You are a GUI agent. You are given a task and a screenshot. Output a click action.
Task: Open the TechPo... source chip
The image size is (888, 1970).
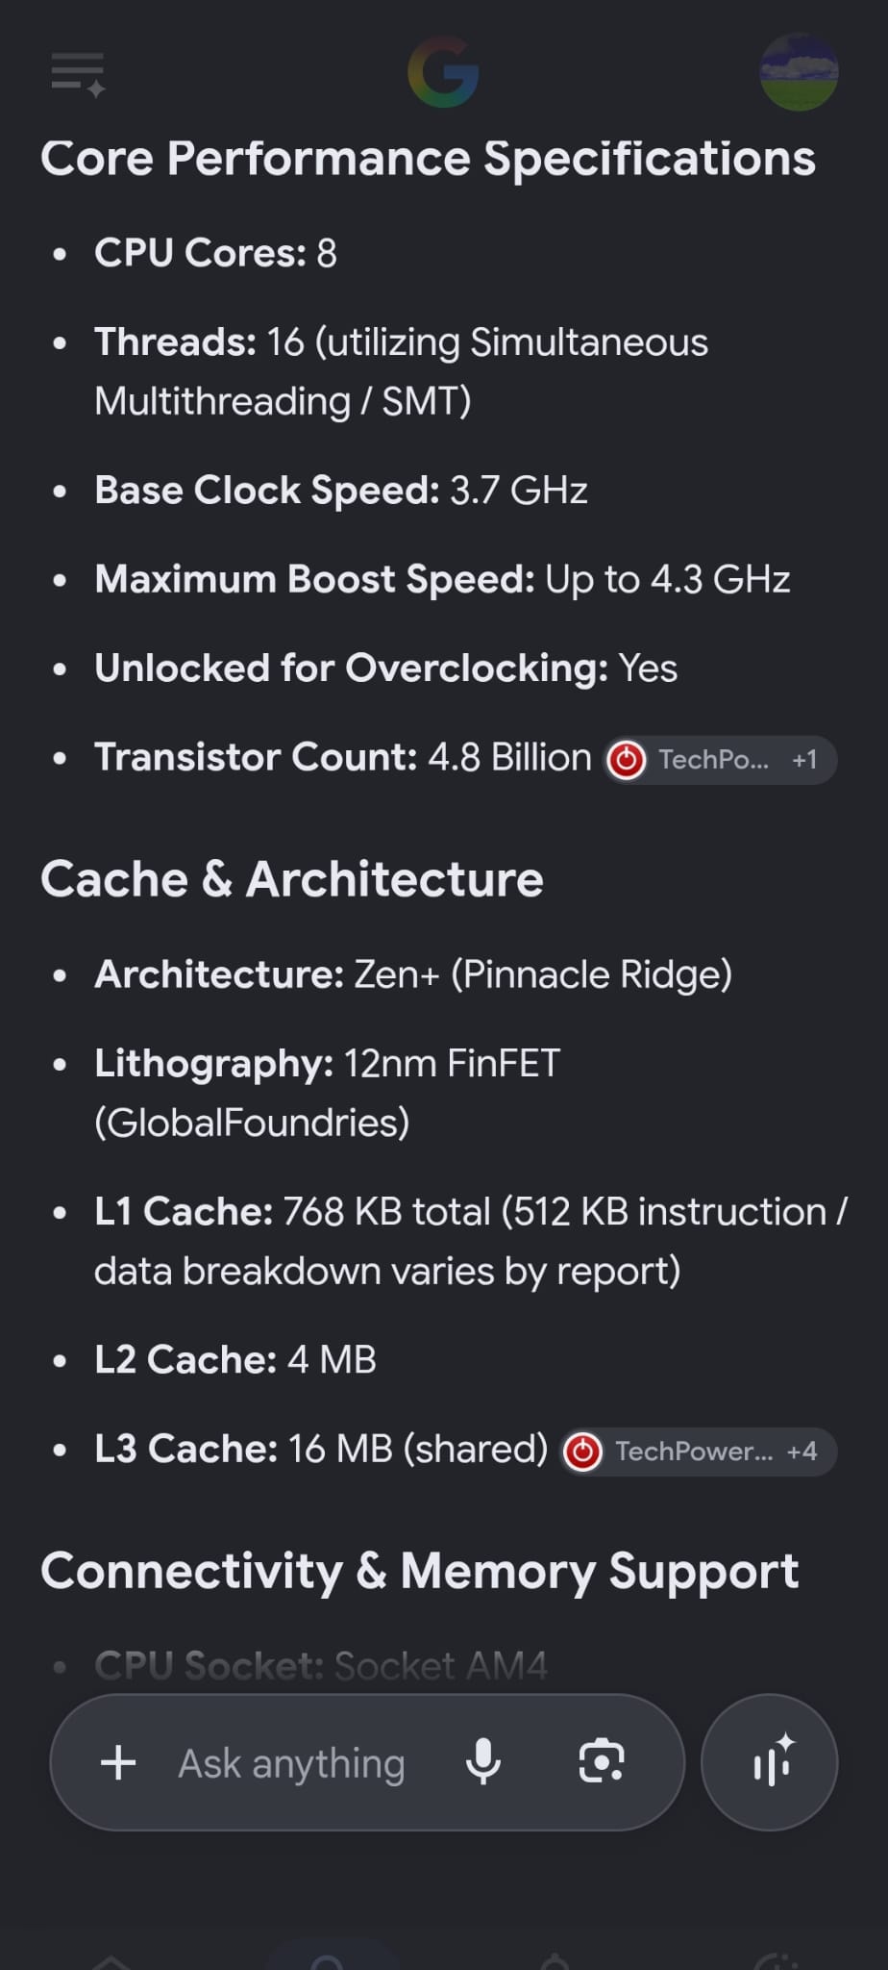click(721, 760)
